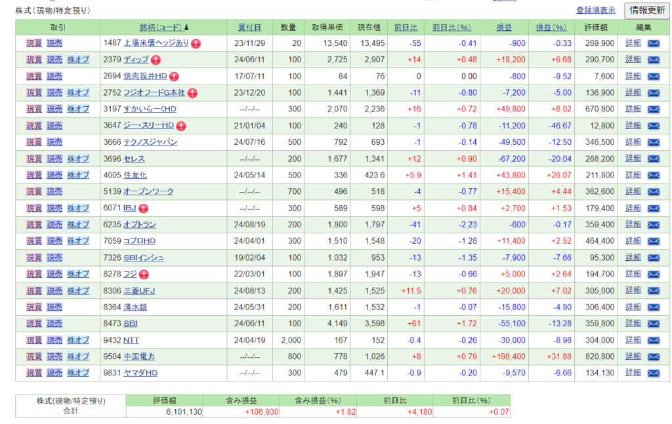Sort by the 損益(%) column header
672x424 pixels.
[551, 28]
